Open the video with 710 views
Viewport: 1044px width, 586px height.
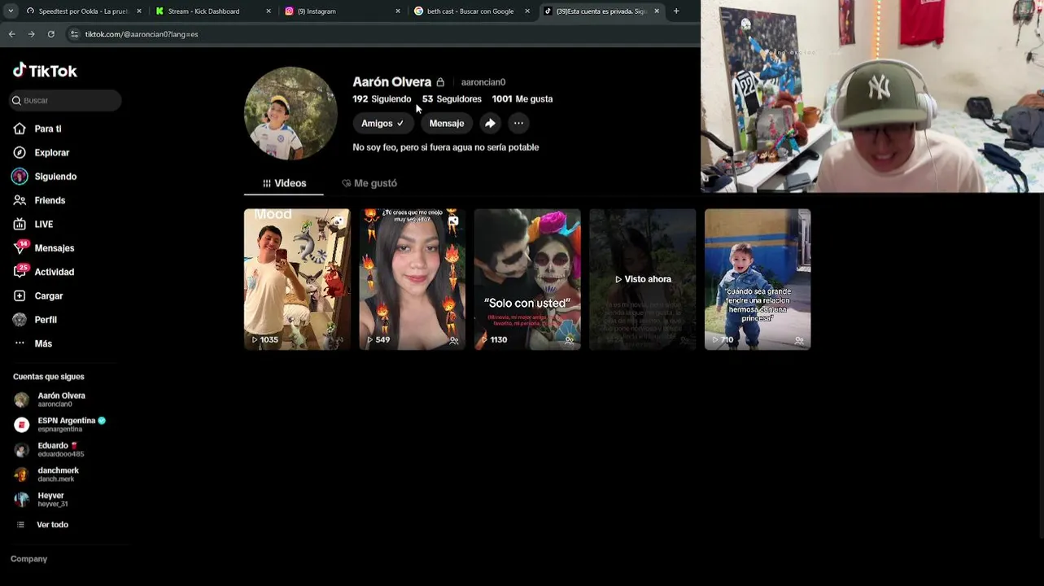[758, 279]
